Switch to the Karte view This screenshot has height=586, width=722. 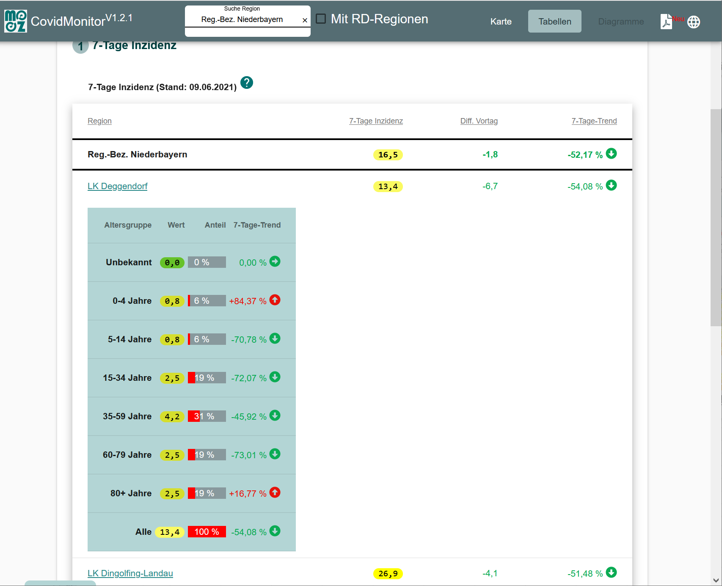[x=501, y=22]
